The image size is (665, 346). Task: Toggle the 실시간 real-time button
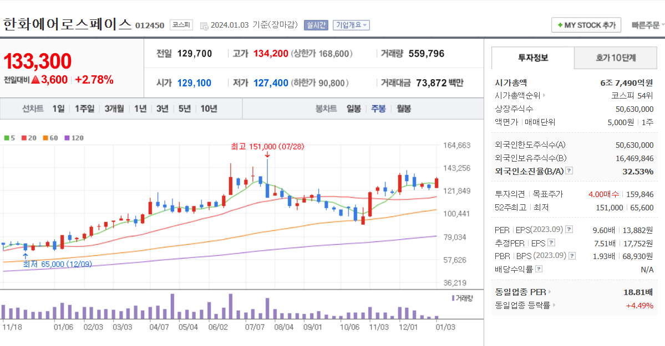[x=316, y=25]
